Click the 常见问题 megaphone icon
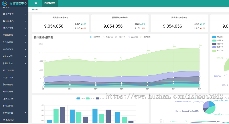Screen dimensions: 229x124 pos(4,106)
